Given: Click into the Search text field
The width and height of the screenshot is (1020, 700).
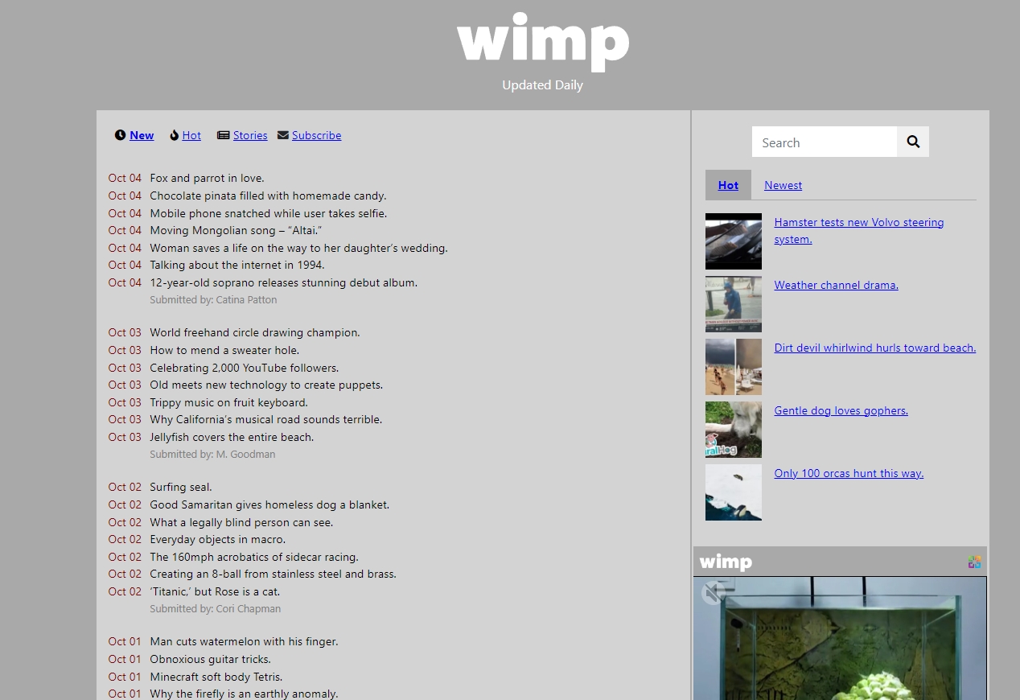Looking at the screenshot, I should coord(825,142).
